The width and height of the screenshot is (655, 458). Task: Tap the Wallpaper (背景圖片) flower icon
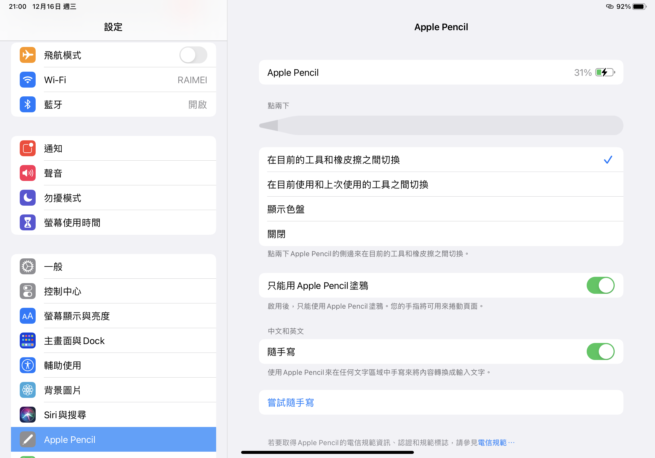[x=28, y=390]
